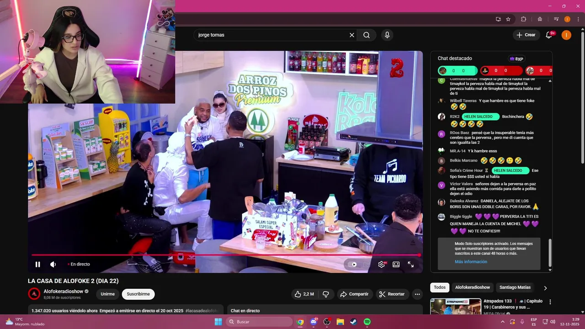Pause the live video playback
The width and height of the screenshot is (585, 329).
tap(38, 264)
